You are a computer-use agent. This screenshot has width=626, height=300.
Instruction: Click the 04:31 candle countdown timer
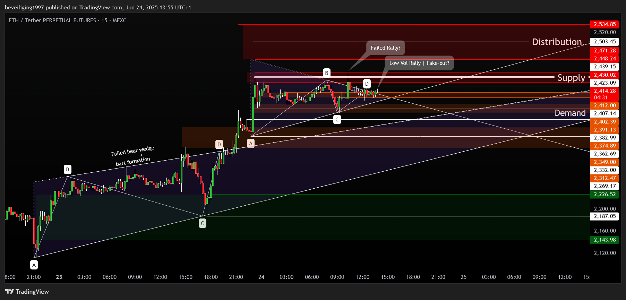[x=600, y=97]
